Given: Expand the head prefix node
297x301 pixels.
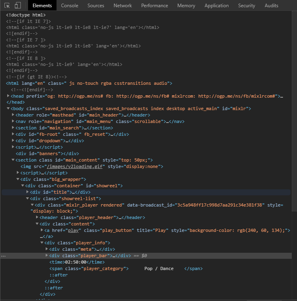Looking at the screenshot, I should tap(8, 96).
